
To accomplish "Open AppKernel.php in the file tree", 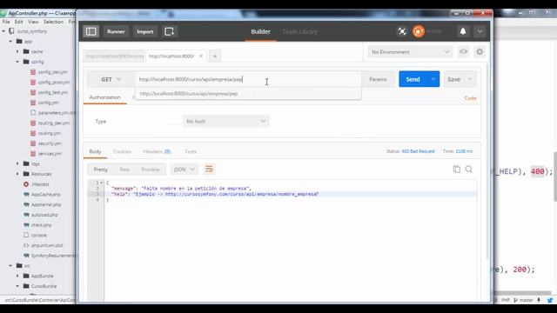I will click(46, 205).
